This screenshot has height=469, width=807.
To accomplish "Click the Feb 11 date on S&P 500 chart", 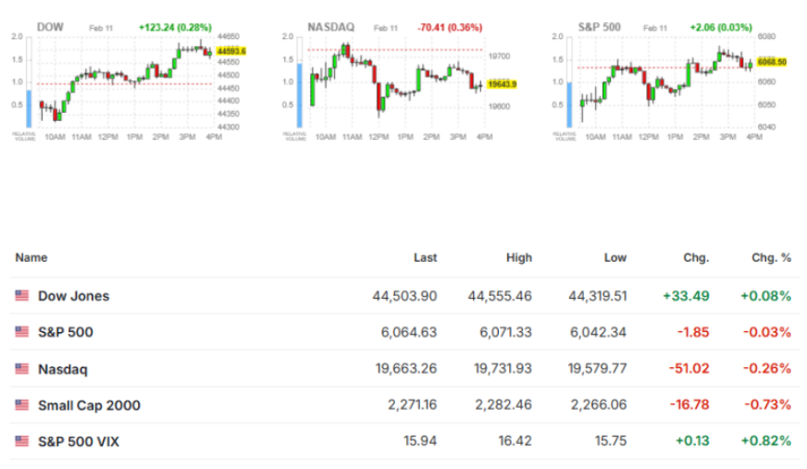I will tap(655, 29).
